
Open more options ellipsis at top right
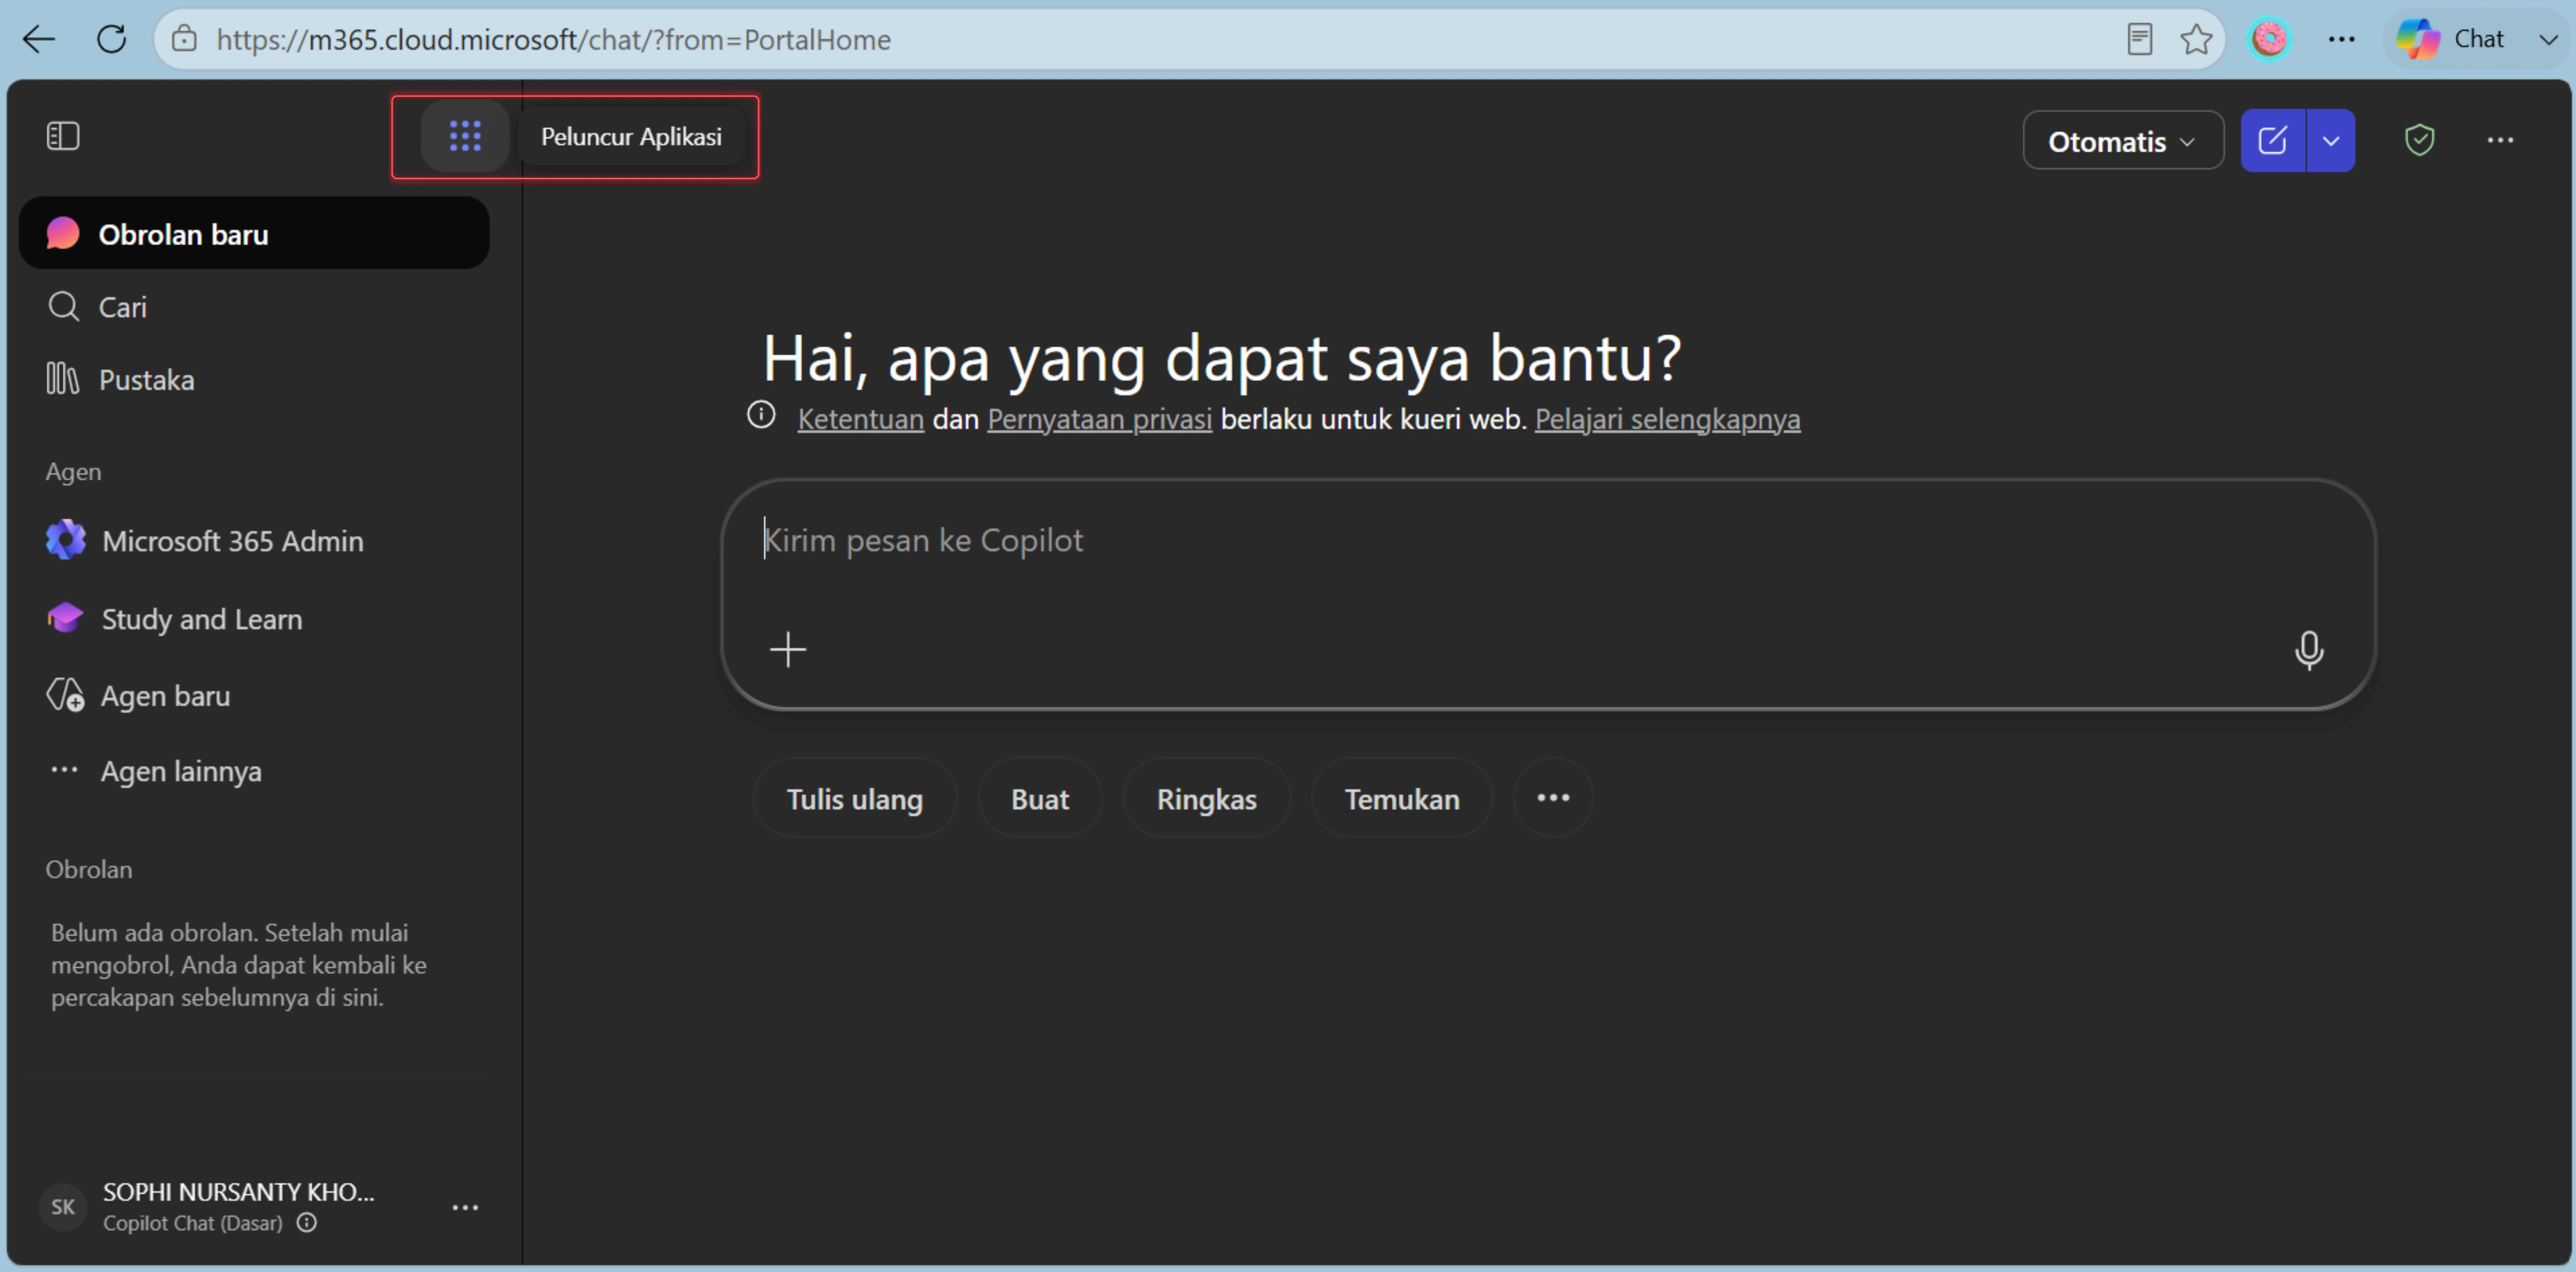[x=2500, y=141]
